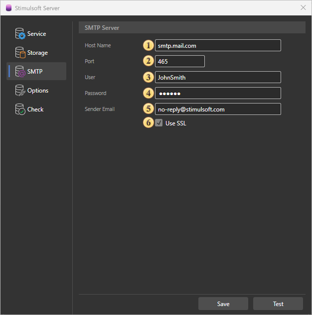Click the Check database checkmark icon
Viewport: 312px width, 315px height.
(20, 109)
